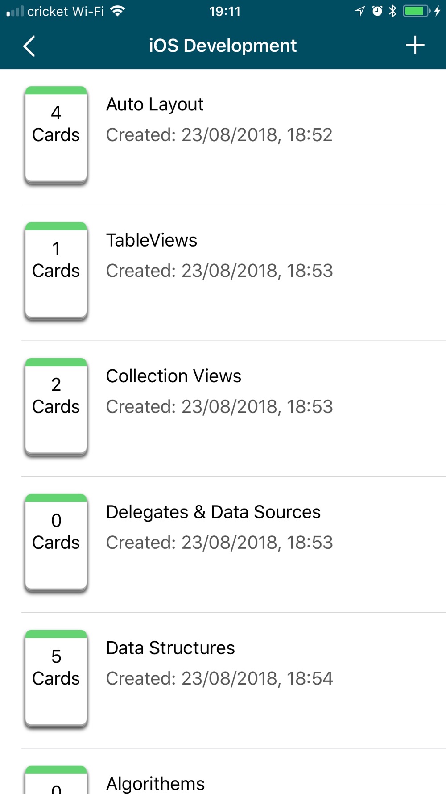Add a new deck with the plus icon
The height and width of the screenshot is (794, 446).
tap(415, 45)
